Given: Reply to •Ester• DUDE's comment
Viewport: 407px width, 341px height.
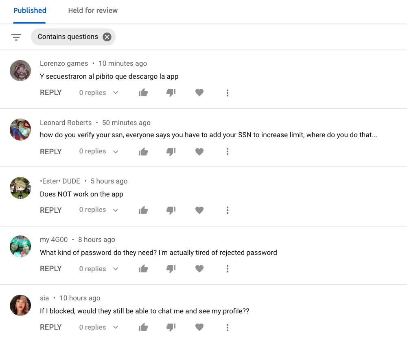Looking at the screenshot, I should pos(51,210).
